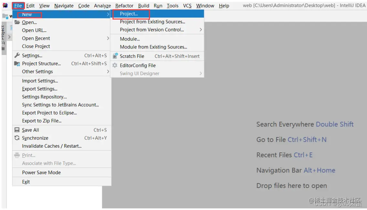
Task: Select Close Project menu item
Action: tap(61, 46)
